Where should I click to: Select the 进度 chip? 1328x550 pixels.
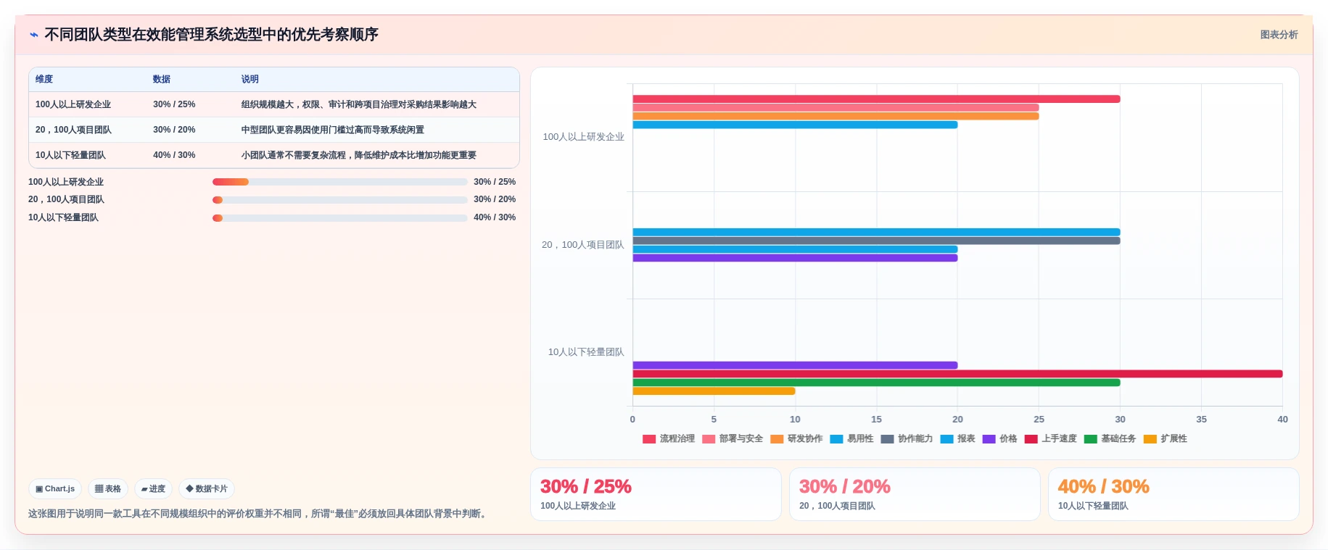(x=153, y=489)
